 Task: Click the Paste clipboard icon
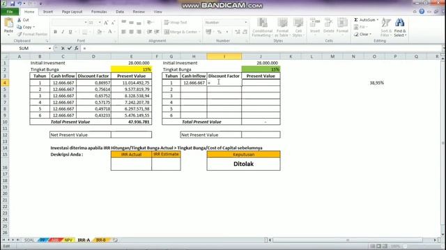[8, 23]
